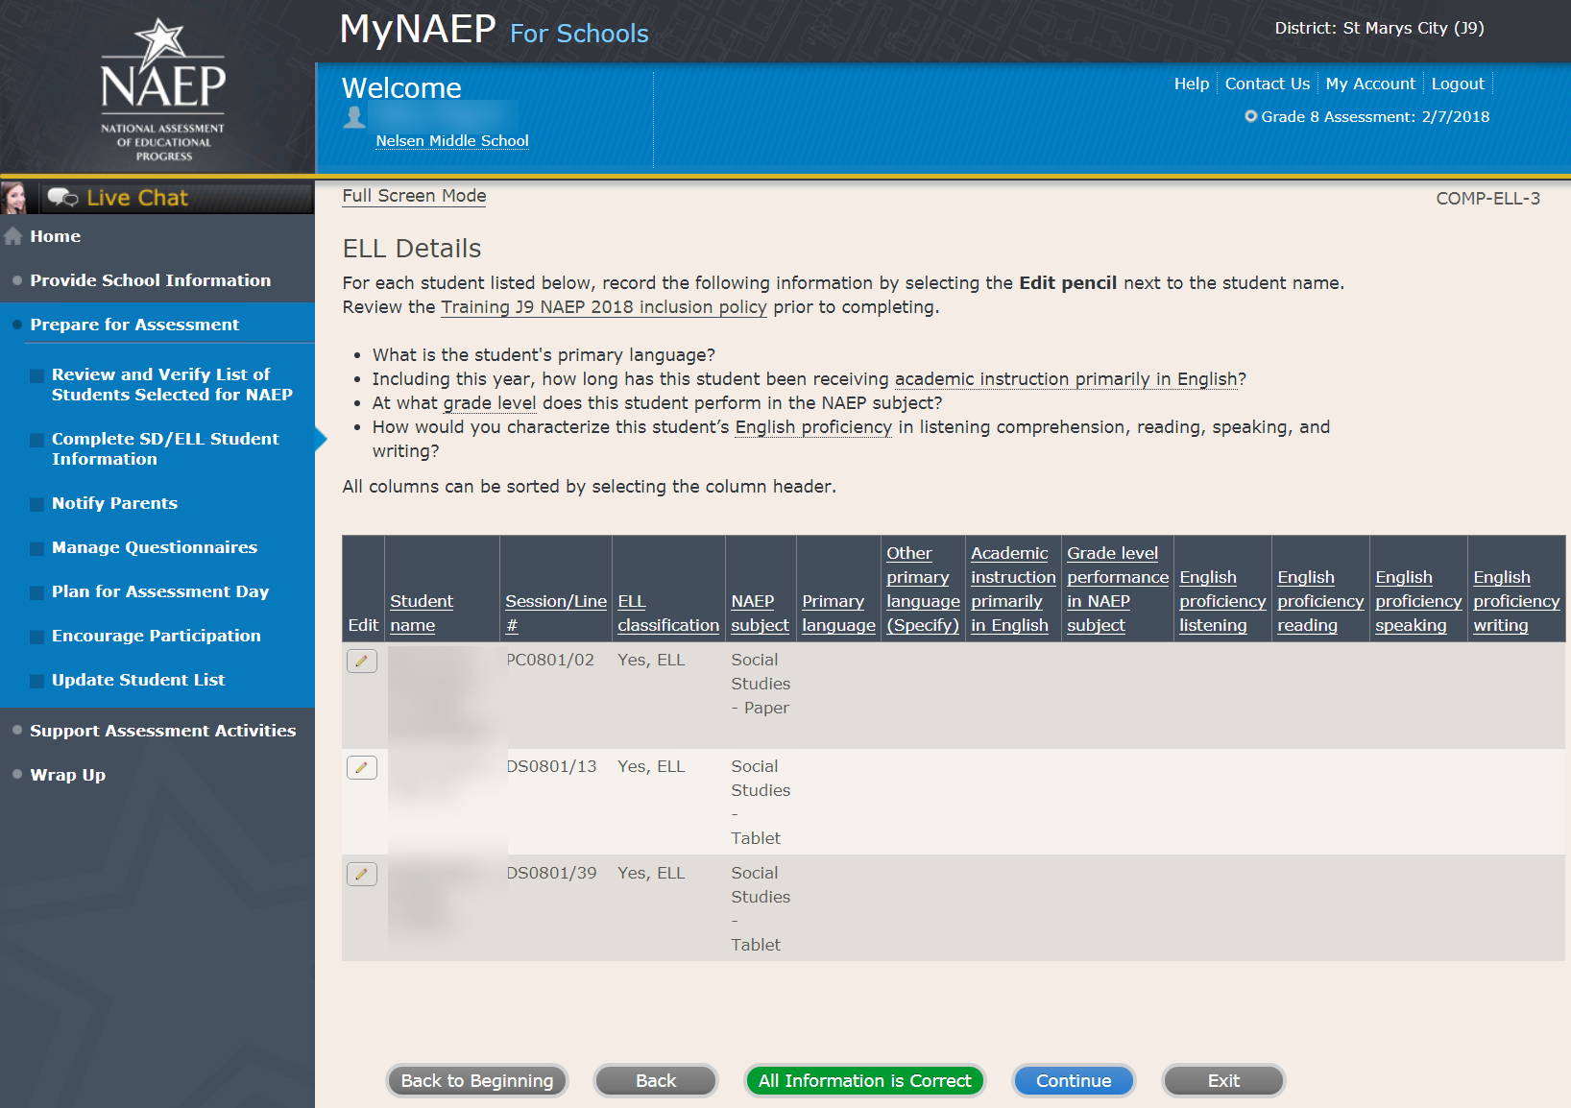Open Live Chat speech bubble icon
The width and height of the screenshot is (1571, 1108).
click(x=63, y=198)
